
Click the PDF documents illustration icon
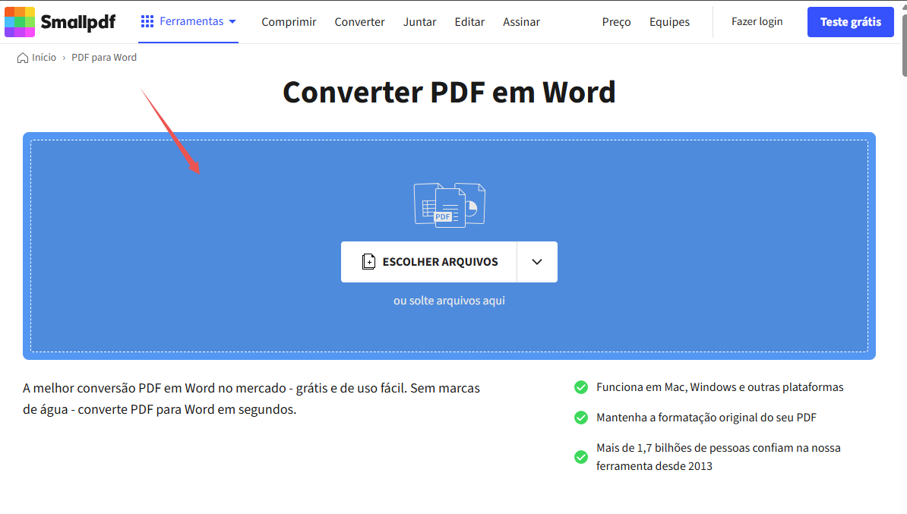pyautogui.click(x=450, y=205)
